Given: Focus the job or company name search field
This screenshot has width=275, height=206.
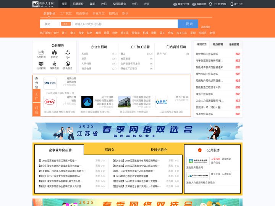Looking at the screenshot, I should (x=125, y=24).
